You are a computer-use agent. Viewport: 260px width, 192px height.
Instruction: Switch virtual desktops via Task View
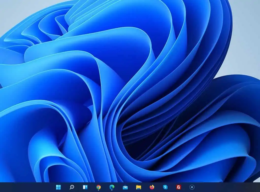coord(85,188)
